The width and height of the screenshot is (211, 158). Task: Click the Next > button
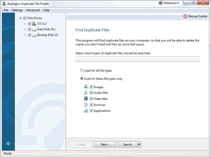point(105,144)
